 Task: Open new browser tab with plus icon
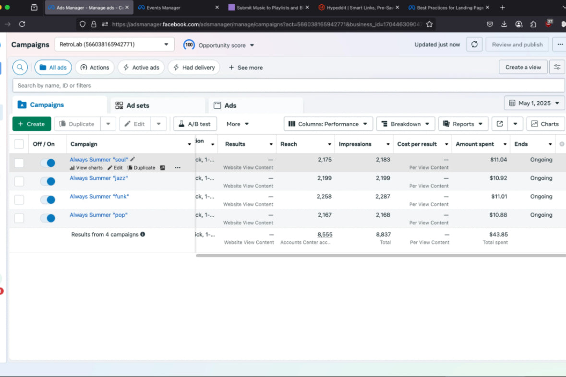[x=502, y=8]
